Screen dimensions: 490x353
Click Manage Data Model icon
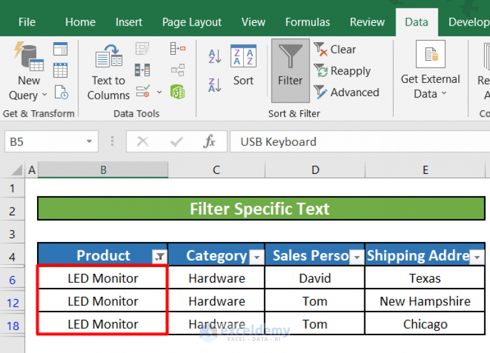point(178,92)
